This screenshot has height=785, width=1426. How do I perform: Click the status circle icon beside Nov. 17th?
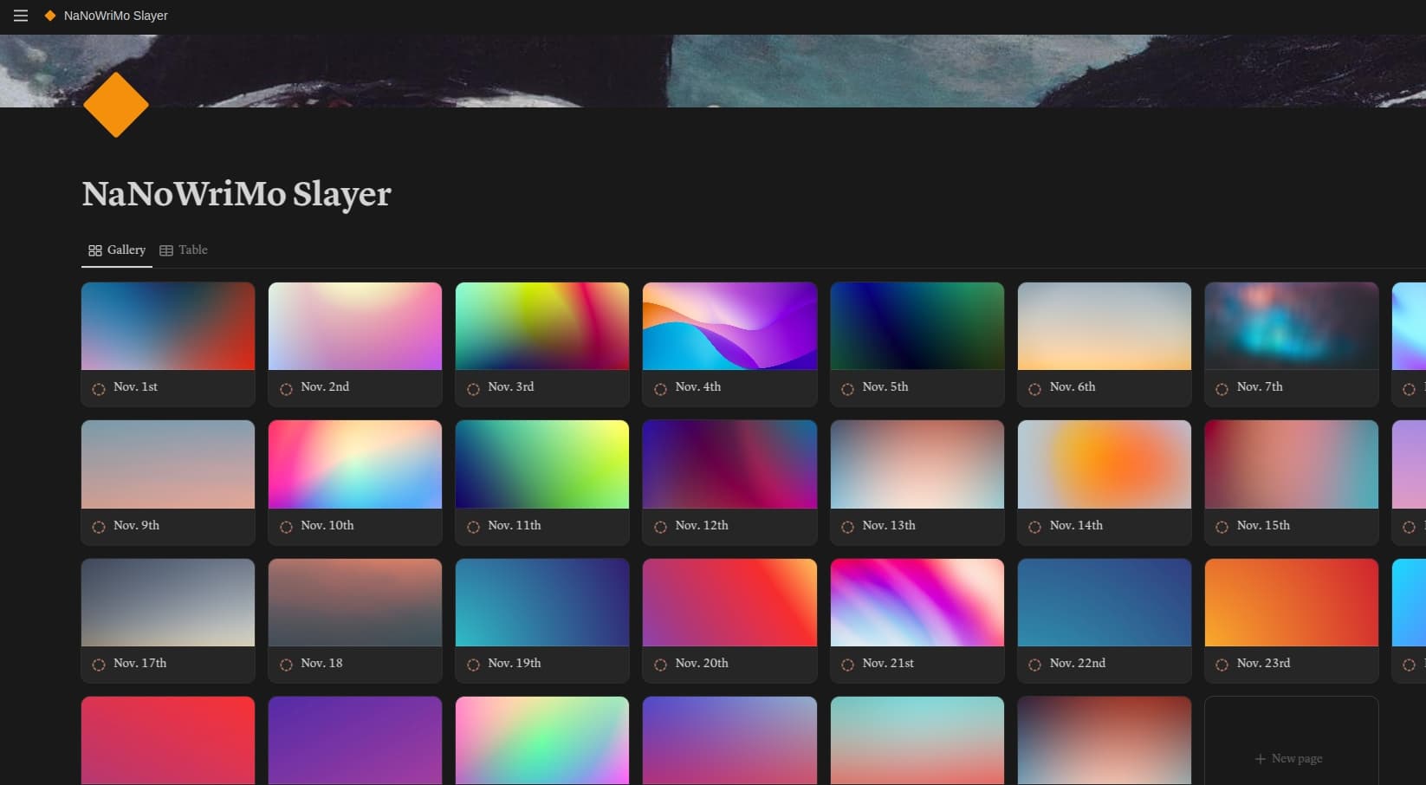pos(99,665)
